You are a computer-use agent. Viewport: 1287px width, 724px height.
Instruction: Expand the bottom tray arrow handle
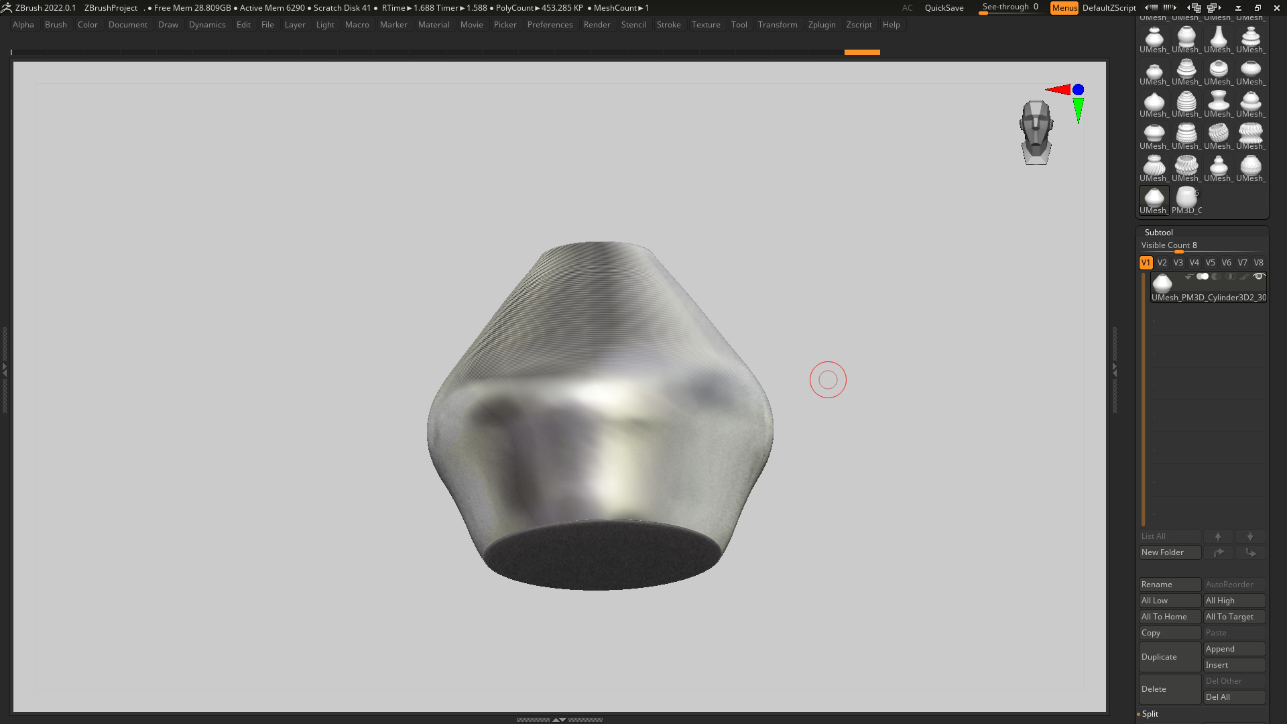tap(559, 719)
